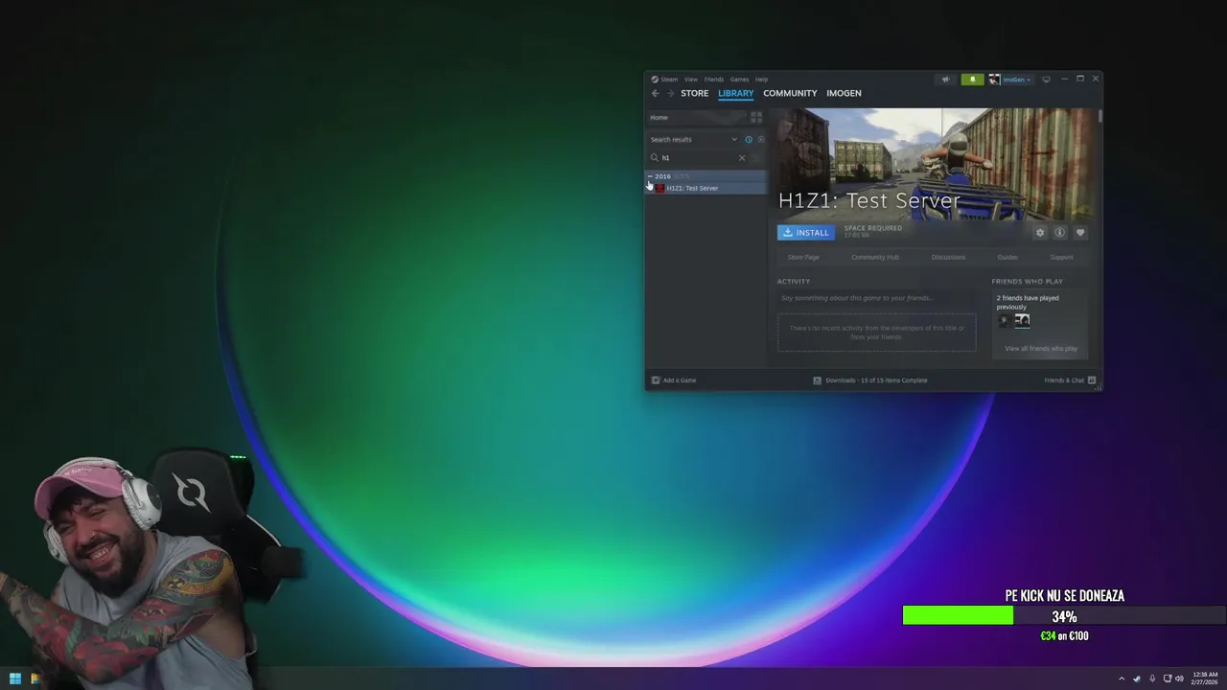Toggle the recent activity clock filter
Image resolution: width=1227 pixels, height=690 pixels.
point(749,139)
